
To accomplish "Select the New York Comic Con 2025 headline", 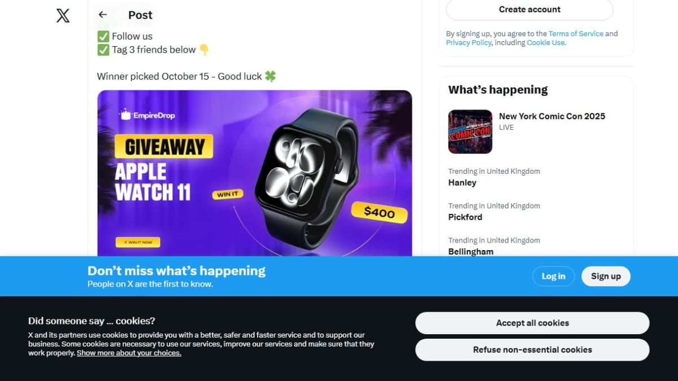I will point(552,116).
